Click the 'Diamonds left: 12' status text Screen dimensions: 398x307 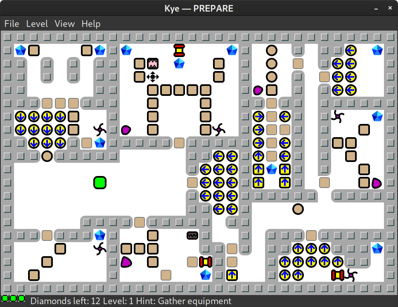(66, 301)
